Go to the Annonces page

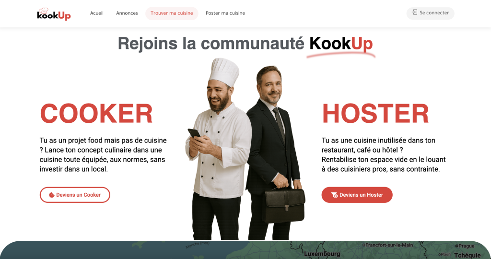pyautogui.click(x=127, y=13)
